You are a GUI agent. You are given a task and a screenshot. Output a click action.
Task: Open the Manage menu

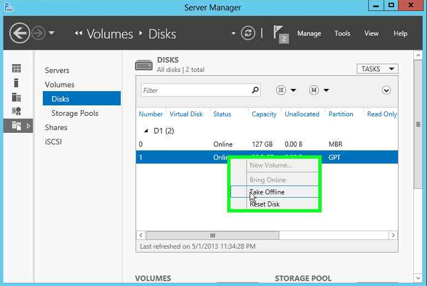click(309, 33)
